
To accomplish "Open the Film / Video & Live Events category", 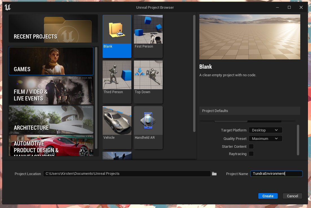I will pyautogui.click(x=51, y=90).
